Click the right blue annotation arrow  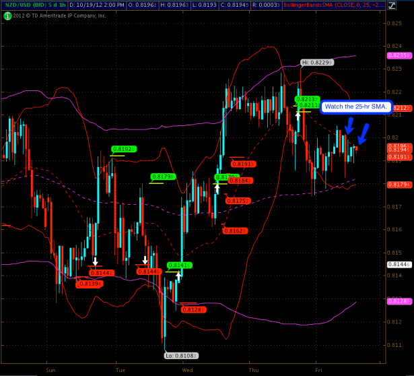tap(364, 133)
